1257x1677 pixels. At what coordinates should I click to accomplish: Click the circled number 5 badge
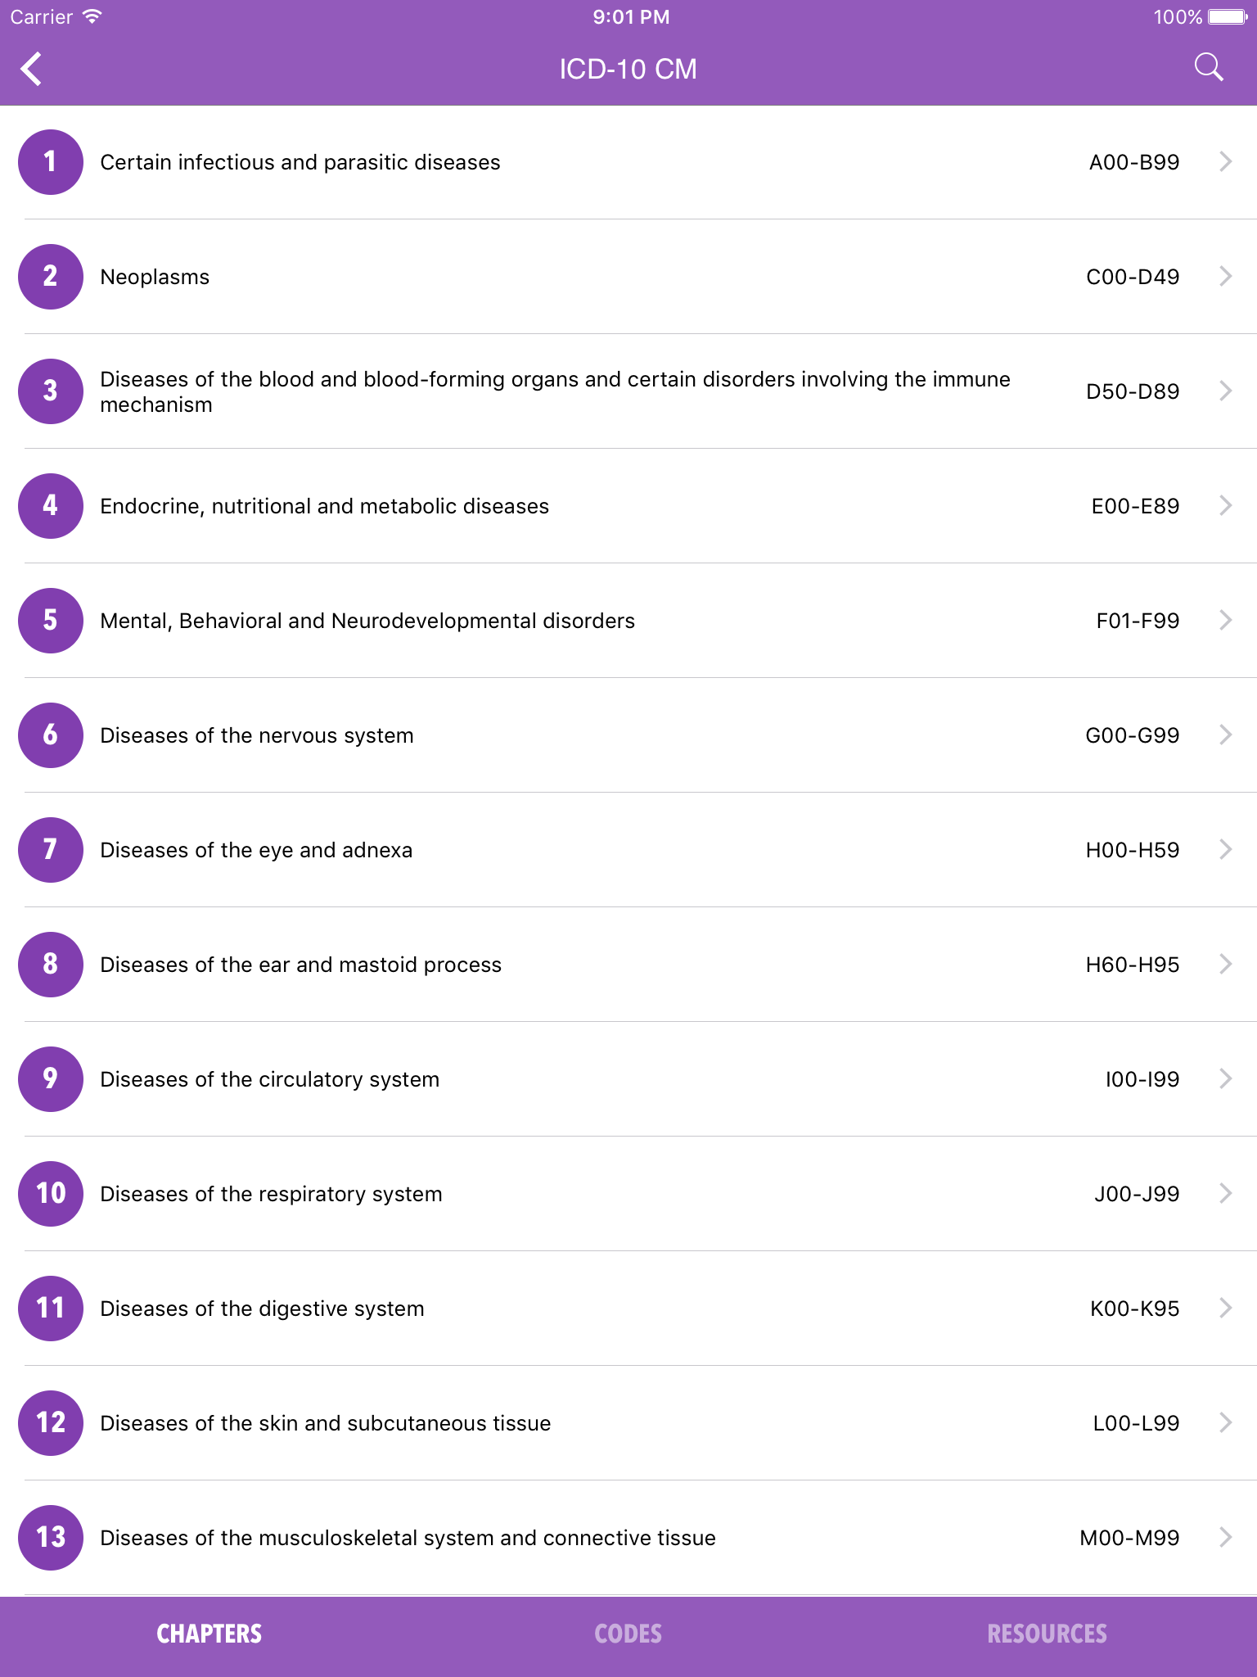(50, 620)
